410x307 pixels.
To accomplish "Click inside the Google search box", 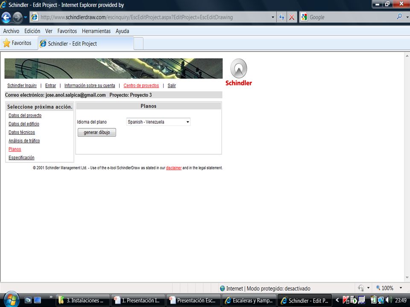I will 351,17.
